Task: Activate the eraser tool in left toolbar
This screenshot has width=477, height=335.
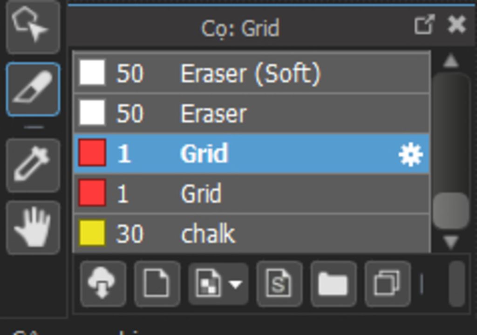Action: click(x=33, y=89)
